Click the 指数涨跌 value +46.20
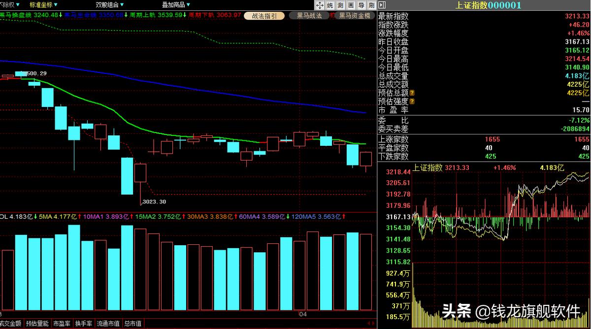The image size is (591, 329). pos(579,25)
